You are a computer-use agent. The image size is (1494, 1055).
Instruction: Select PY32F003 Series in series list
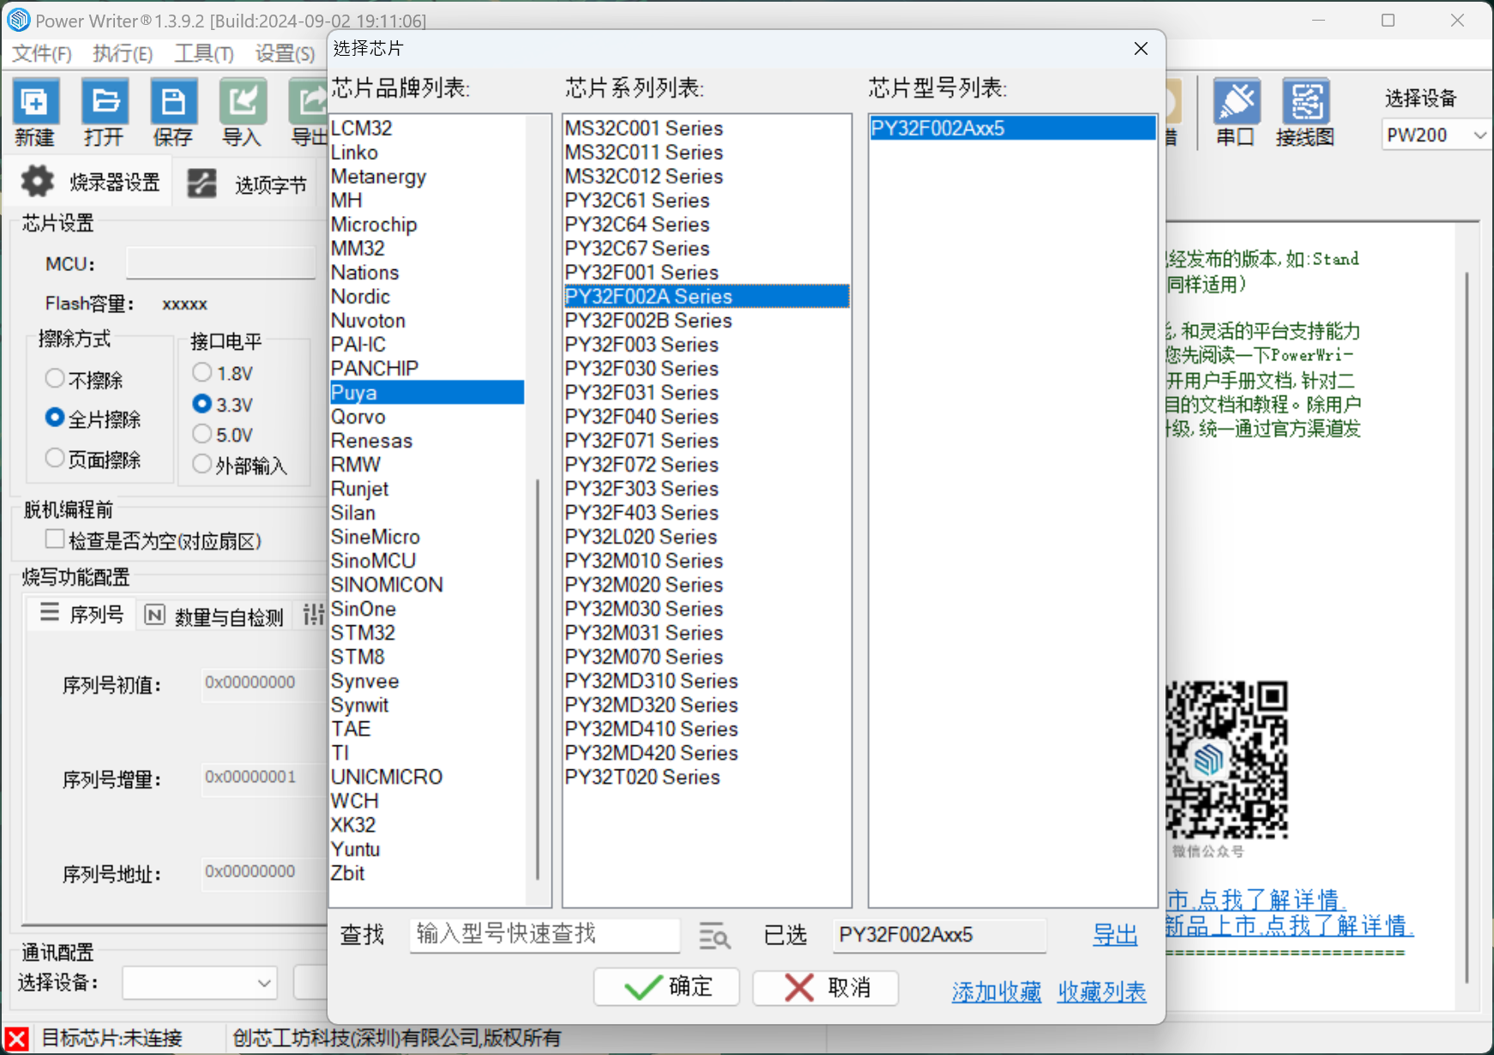click(707, 345)
